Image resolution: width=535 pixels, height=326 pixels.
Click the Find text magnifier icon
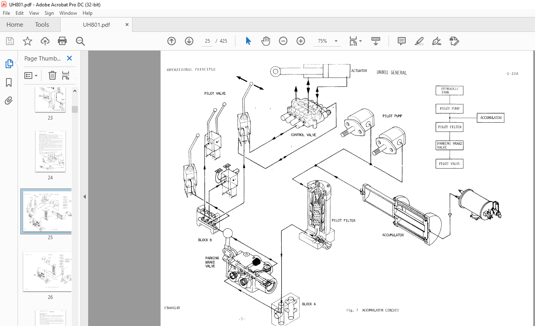point(80,41)
